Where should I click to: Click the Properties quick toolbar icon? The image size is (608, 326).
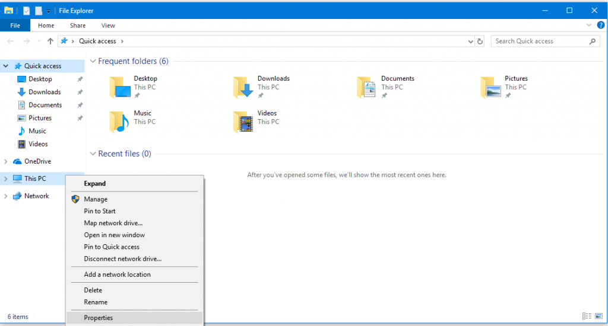26,11
